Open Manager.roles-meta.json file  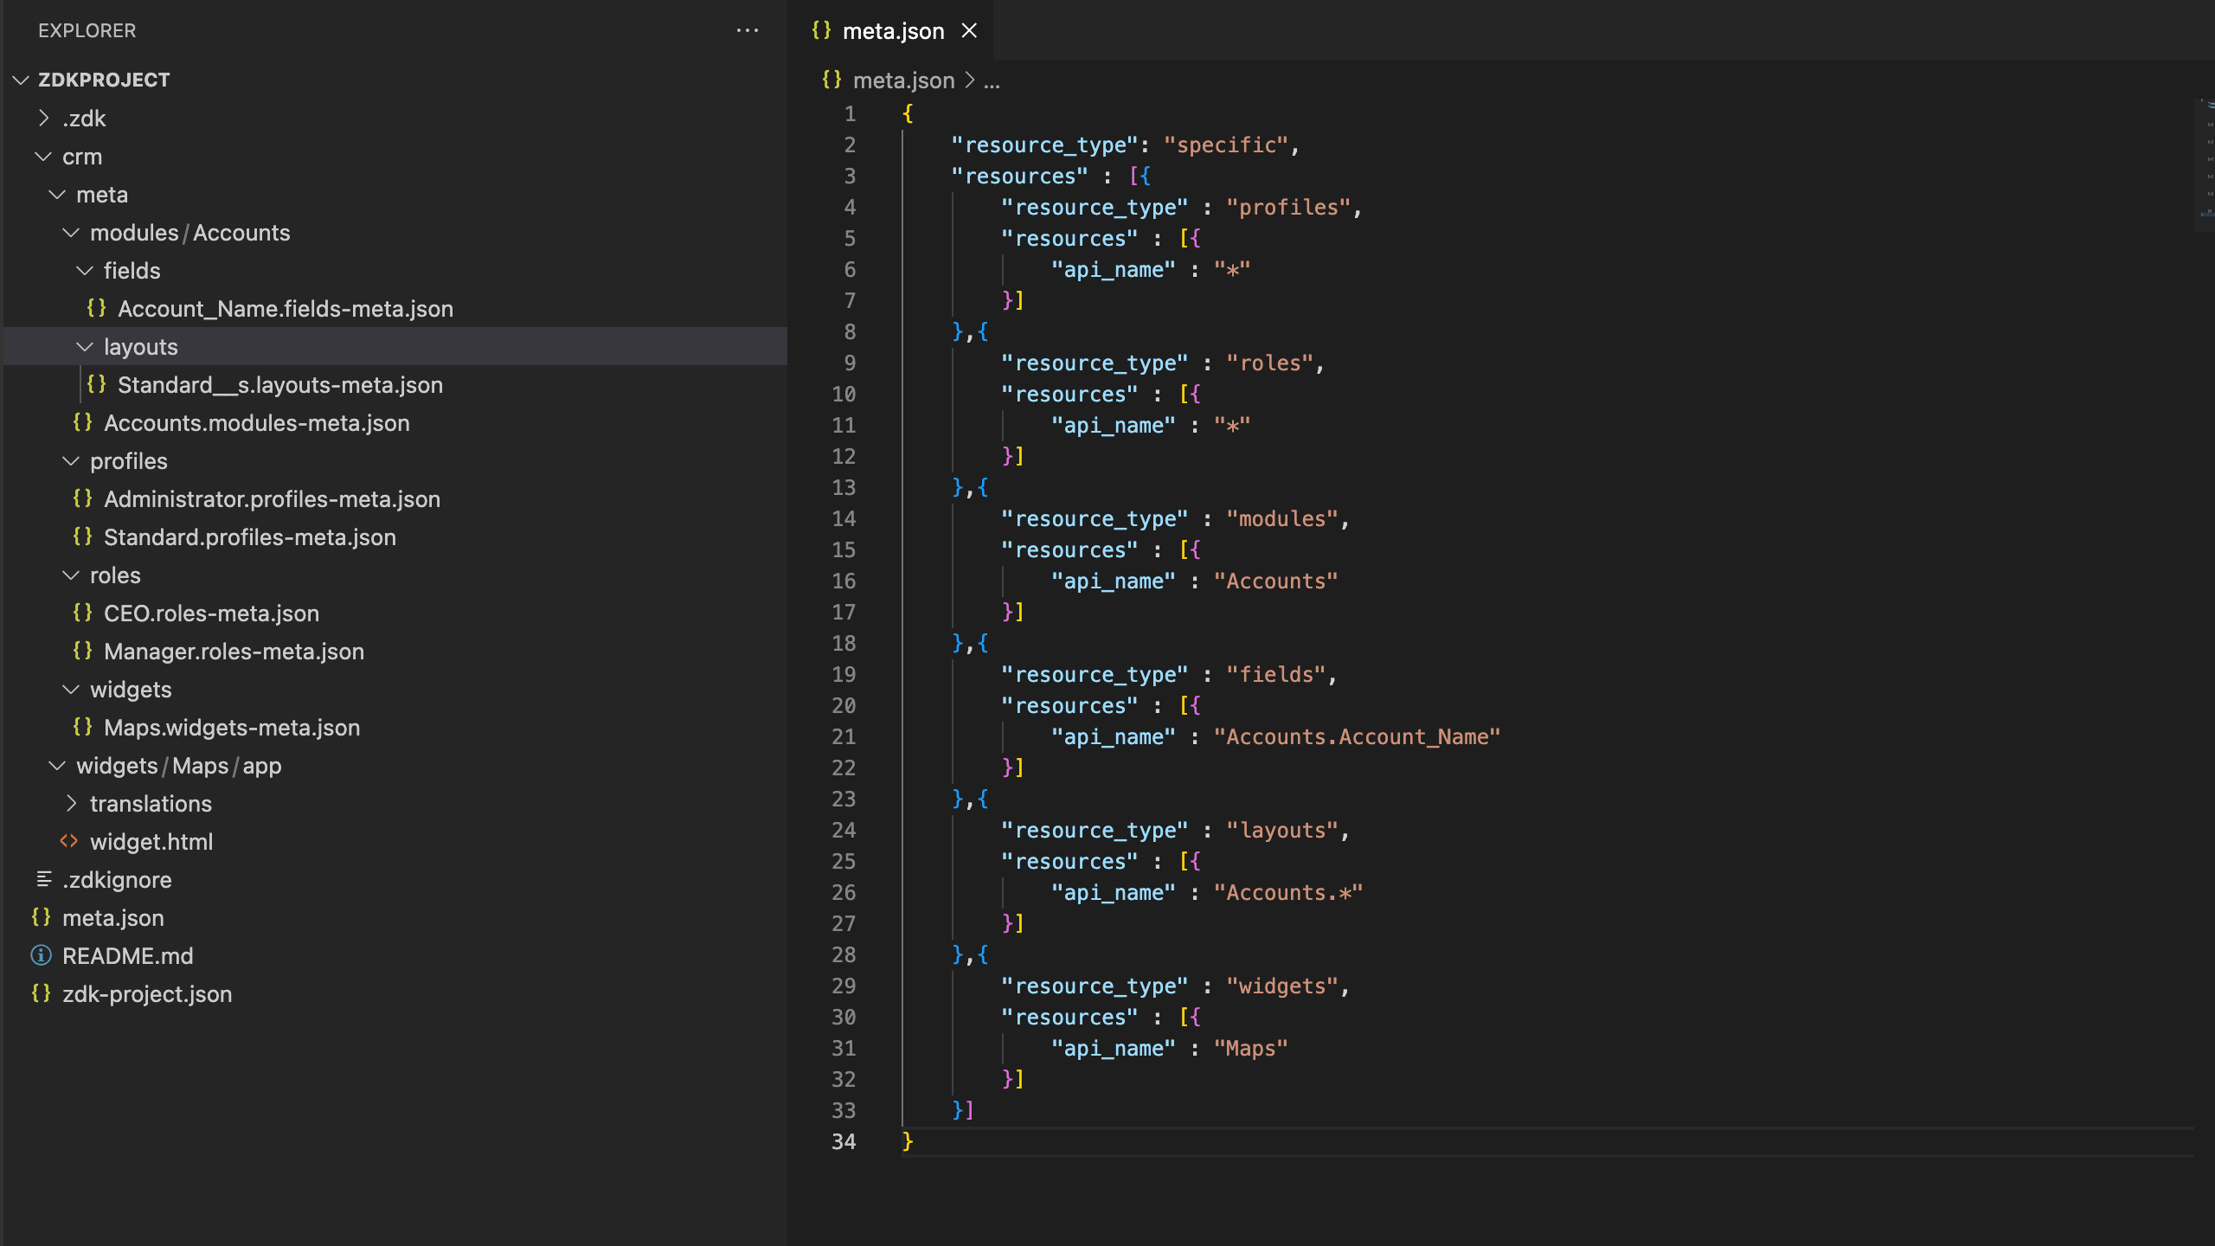point(234,651)
